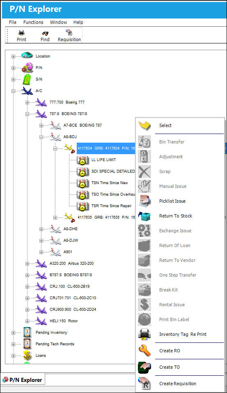Choose Select in the context menu
The image size is (227, 393).
click(165, 125)
